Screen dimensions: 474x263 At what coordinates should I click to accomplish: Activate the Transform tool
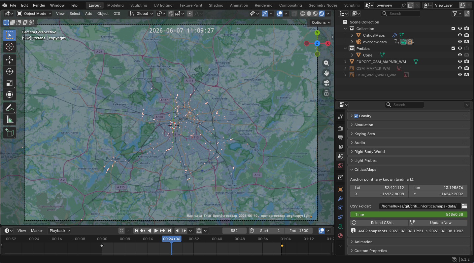(x=10, y=95)
